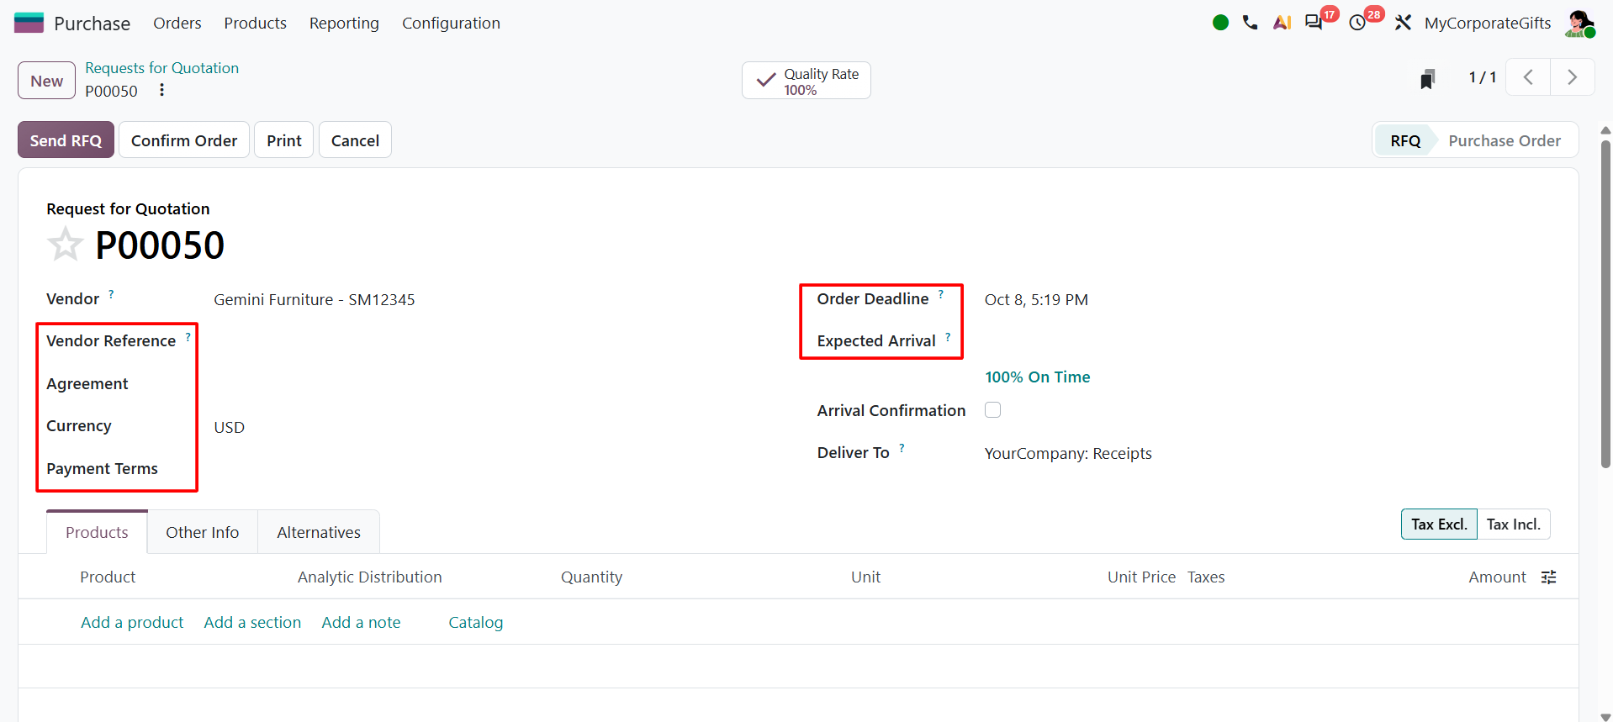This screenshot has width=1613, height=722.
Task: Mark P00050 as favorite with the star
Action: coord(65,245)
